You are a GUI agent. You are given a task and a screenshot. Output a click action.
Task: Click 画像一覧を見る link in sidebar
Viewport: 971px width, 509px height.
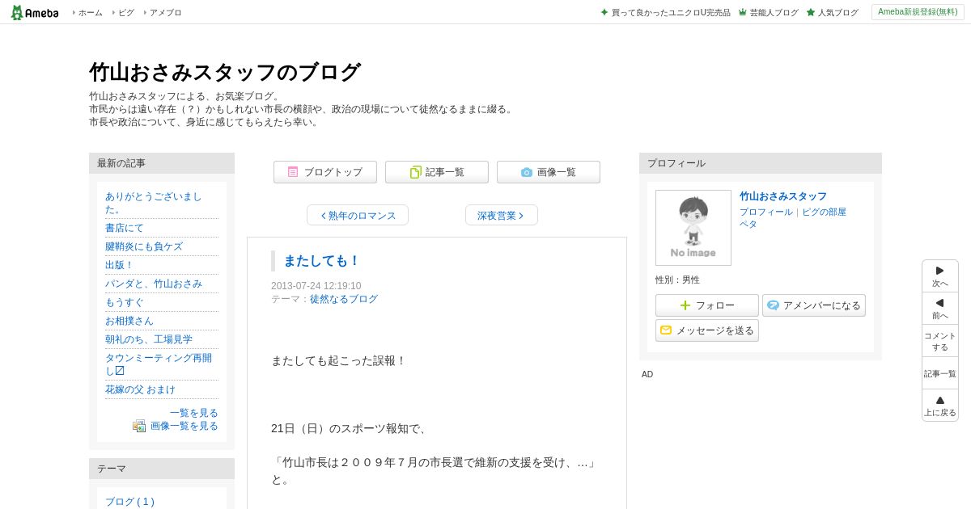pyautogui.click(x=184, y=426)
